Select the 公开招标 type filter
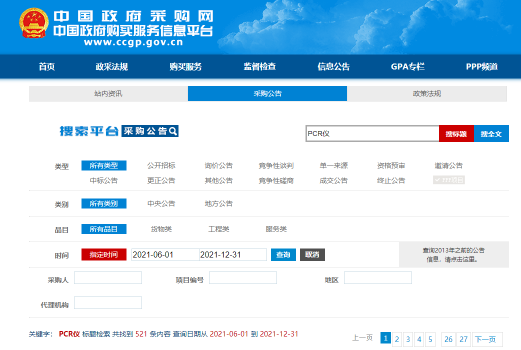Image resolution: width=521 pixels, height=350 pixels. click(x=161, y=165)
